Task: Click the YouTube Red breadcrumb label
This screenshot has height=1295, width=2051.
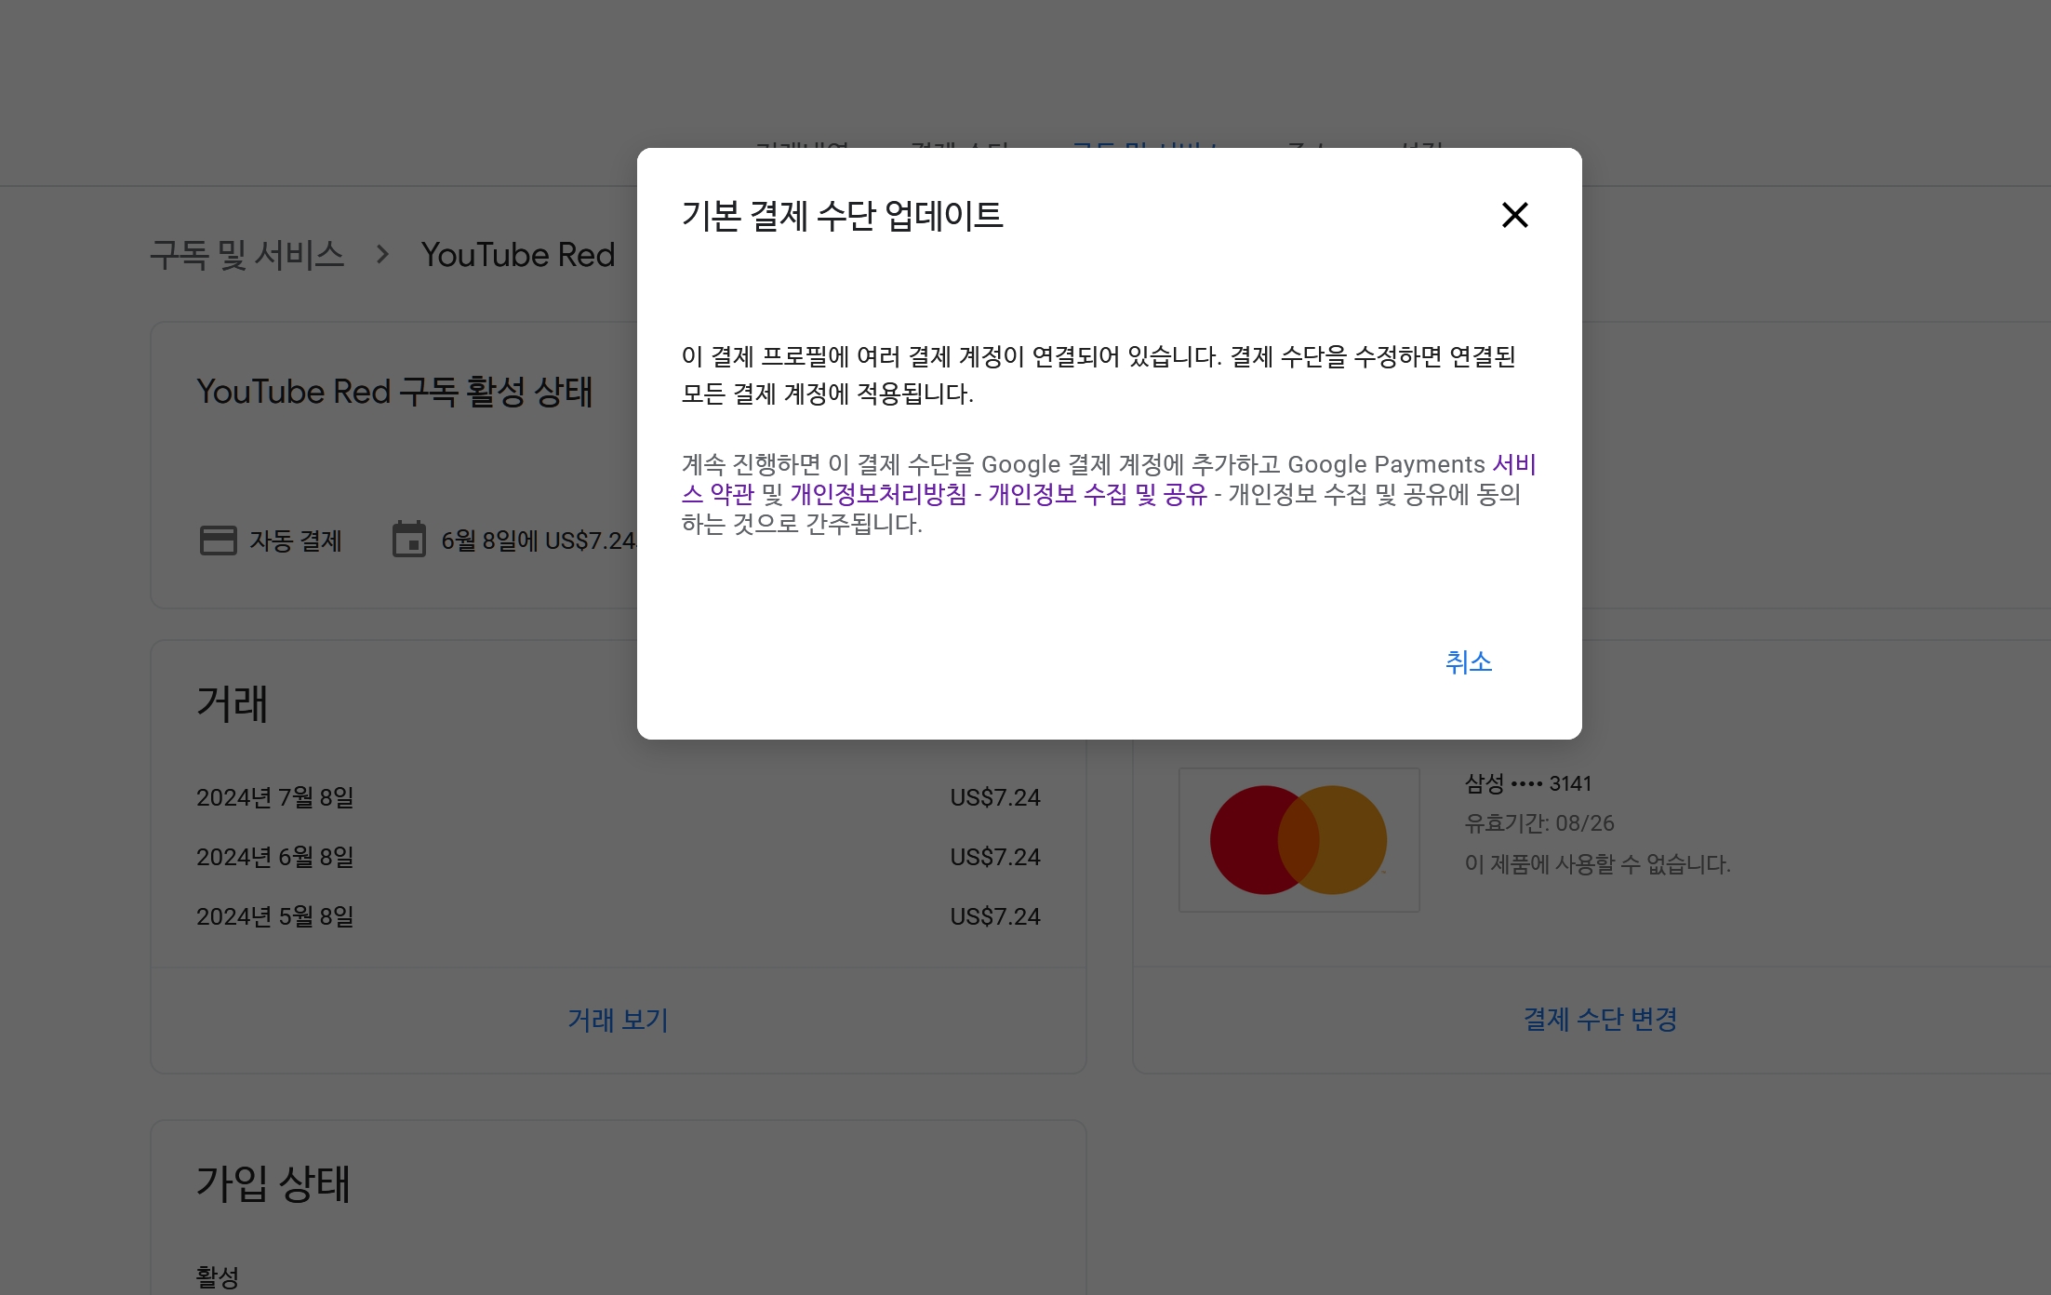Action: click(x=518, y=255)
